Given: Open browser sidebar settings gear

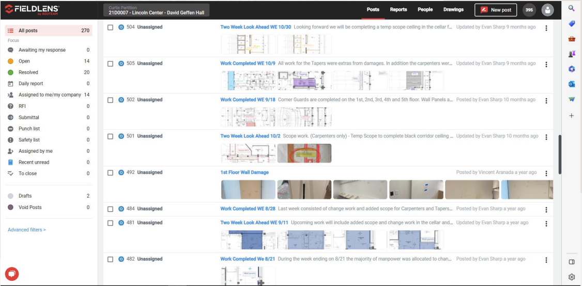Looking at the screenshot, I should pyautogui.click(x=572, y=277).
